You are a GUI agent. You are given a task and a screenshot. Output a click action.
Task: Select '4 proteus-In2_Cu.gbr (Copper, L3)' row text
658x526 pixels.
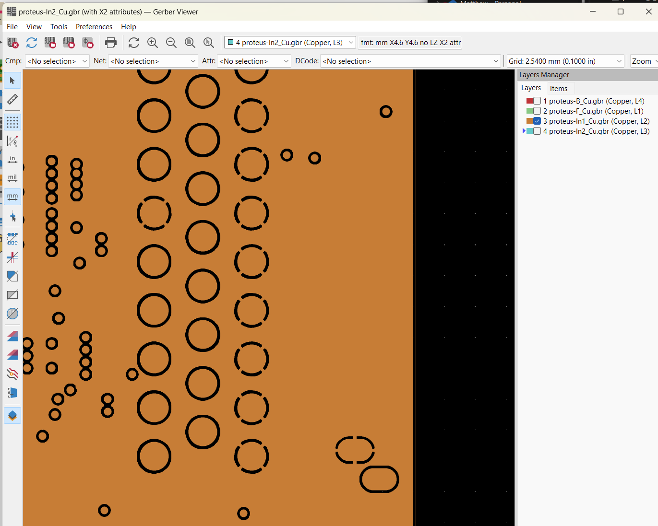click(x=597, y=131)
